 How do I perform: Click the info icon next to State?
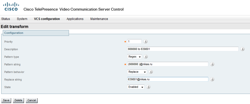(x=148, y=87)
